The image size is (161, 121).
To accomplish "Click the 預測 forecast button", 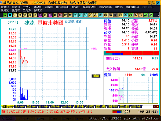I will (x=96, y=76).
